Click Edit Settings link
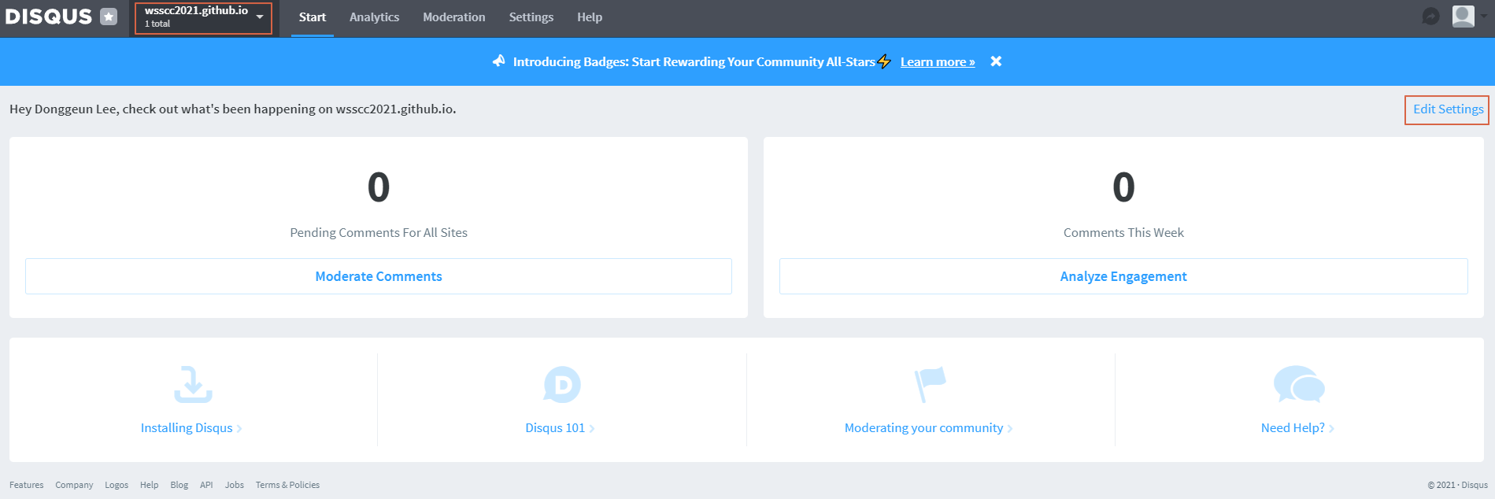This screenshot has width=1495, height=499. pos(1448,109)
